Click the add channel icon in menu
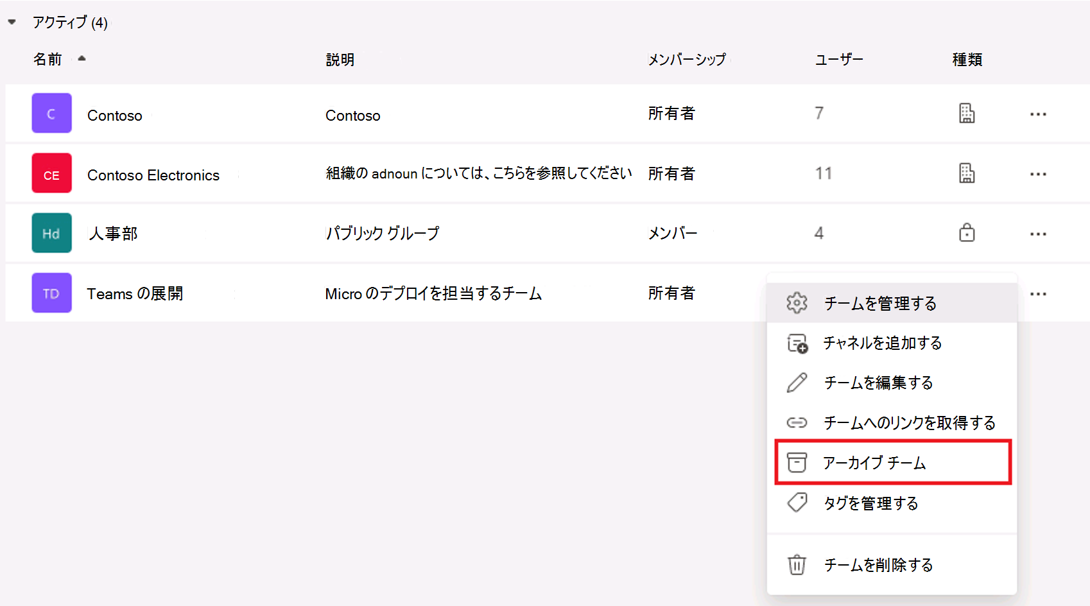 (x=797, y=343)
